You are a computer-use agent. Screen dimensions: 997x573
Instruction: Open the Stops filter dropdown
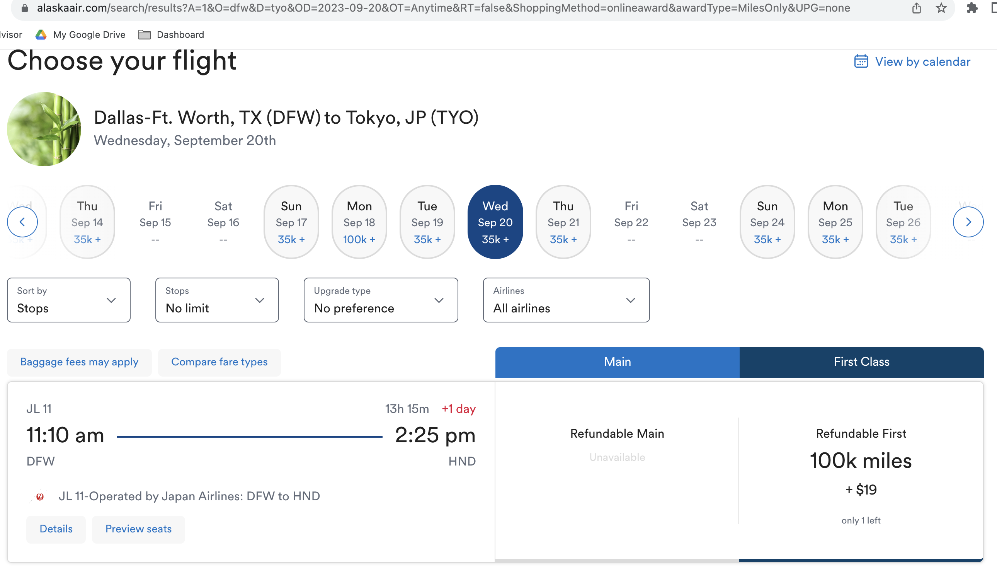click(x=217, y=300)
